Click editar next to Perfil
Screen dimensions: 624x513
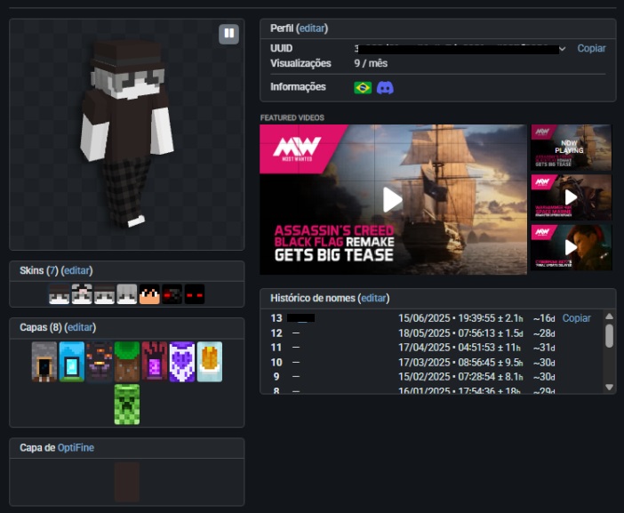[x=311, y=28]
